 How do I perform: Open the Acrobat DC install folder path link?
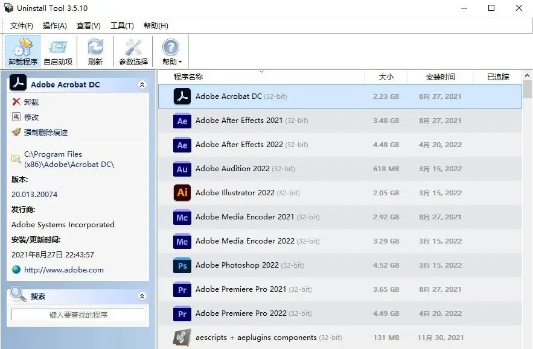pyautogui.click(x=69, y=159)
